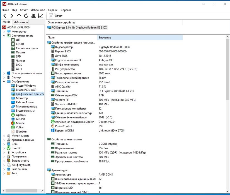Open the Вид menu
This screenshot has height=195, width=230.
point(14,10)
